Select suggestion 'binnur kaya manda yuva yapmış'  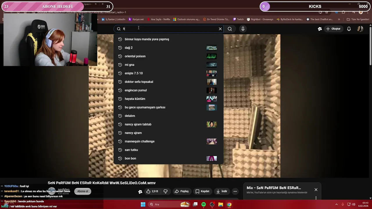169,39
